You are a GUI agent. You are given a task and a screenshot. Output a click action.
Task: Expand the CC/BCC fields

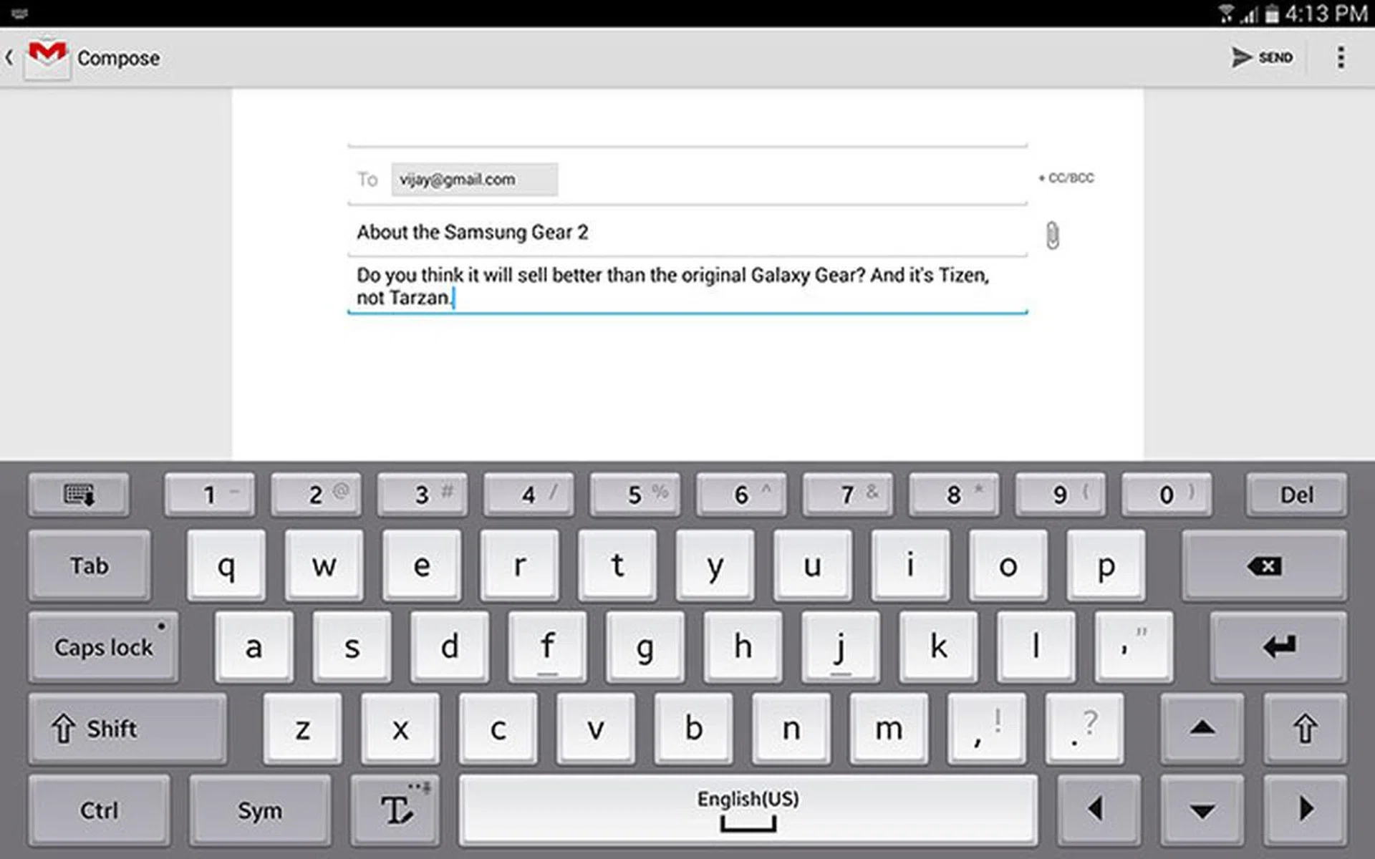1066,178
